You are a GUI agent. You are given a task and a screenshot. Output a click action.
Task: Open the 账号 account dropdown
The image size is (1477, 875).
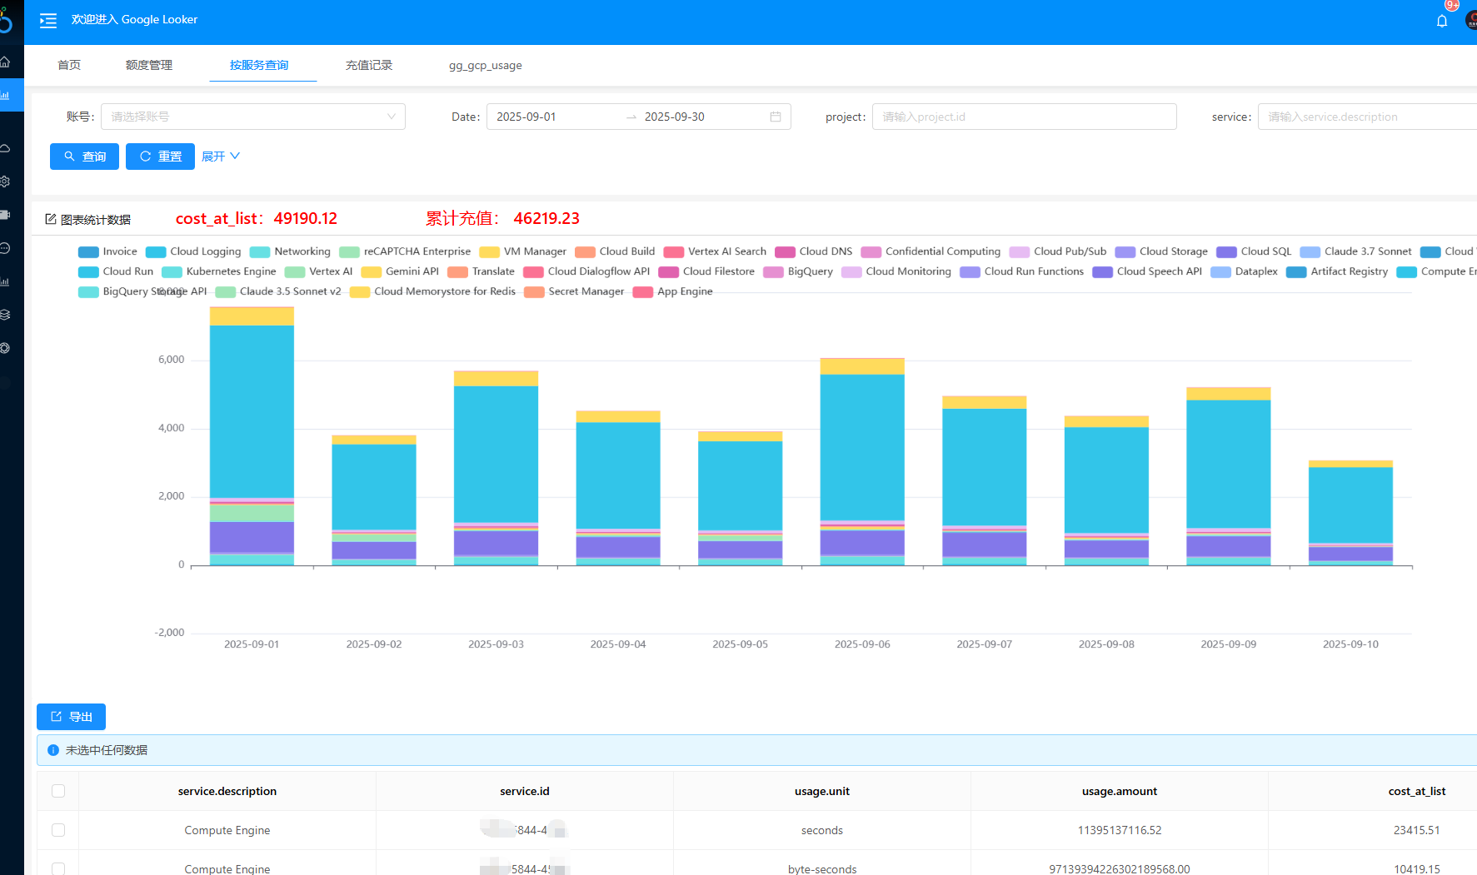click(x=252, y=117)
